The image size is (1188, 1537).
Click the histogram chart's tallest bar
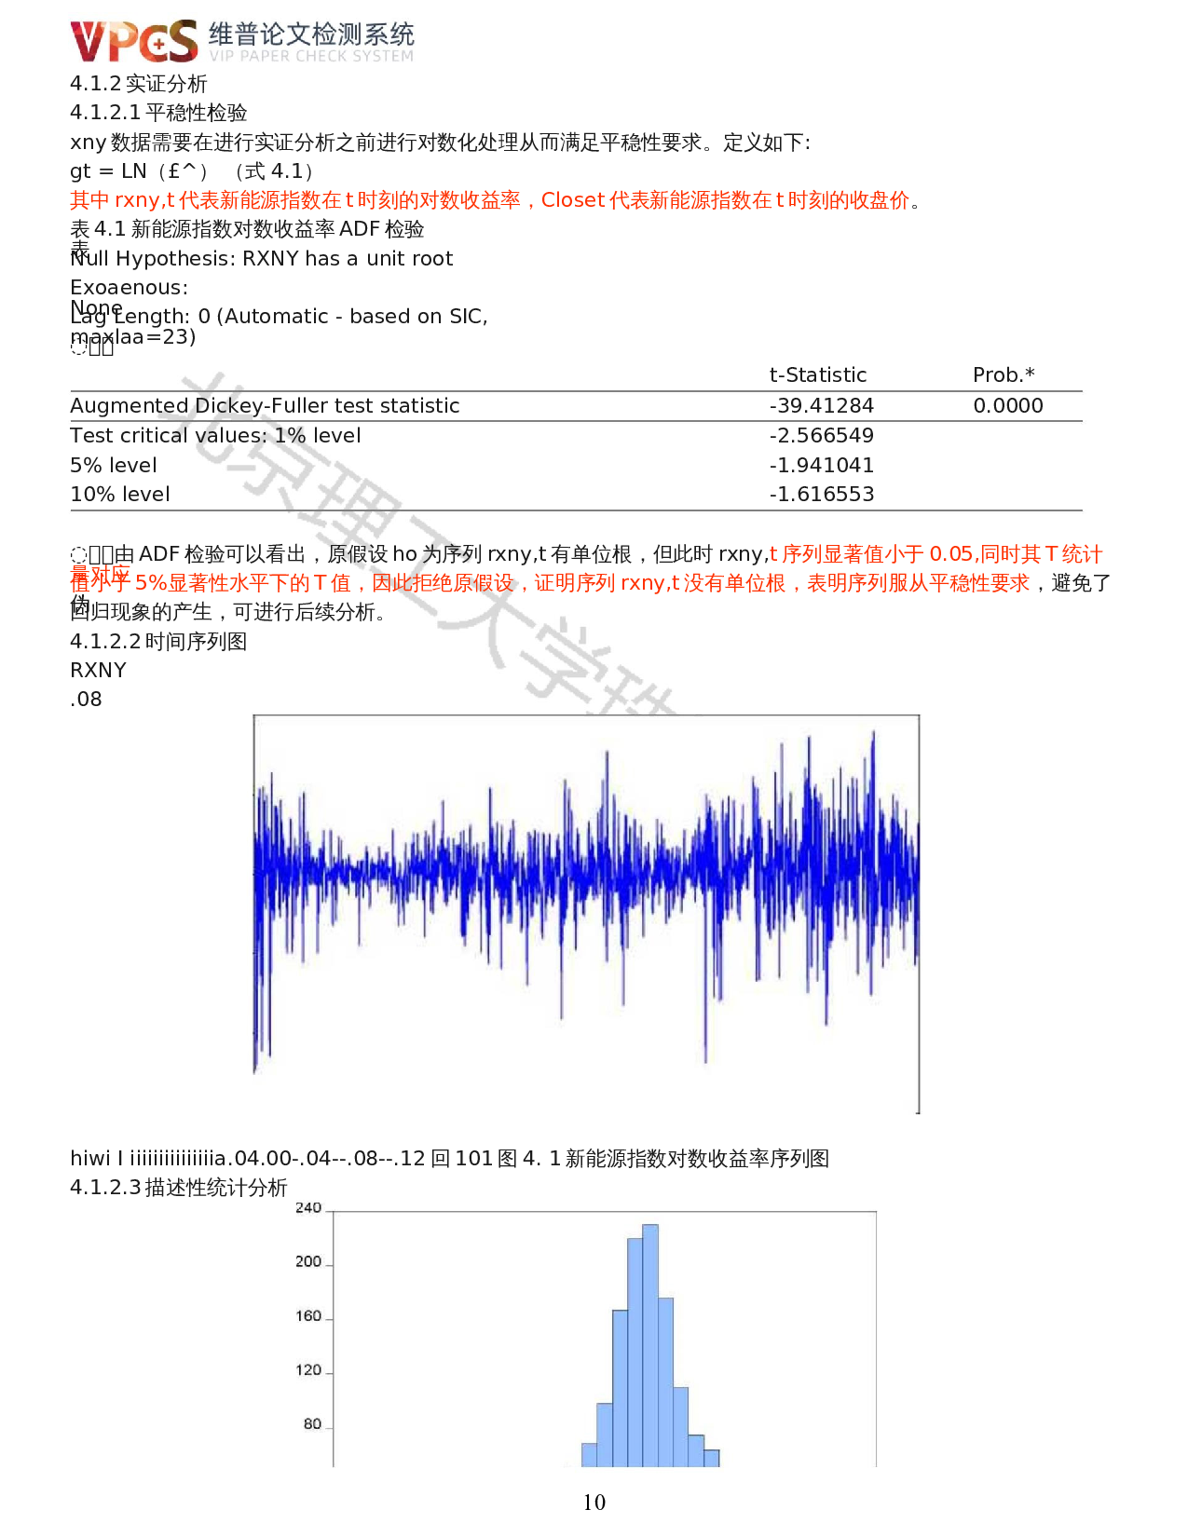pyautogui.click(x=650, y=1346)
